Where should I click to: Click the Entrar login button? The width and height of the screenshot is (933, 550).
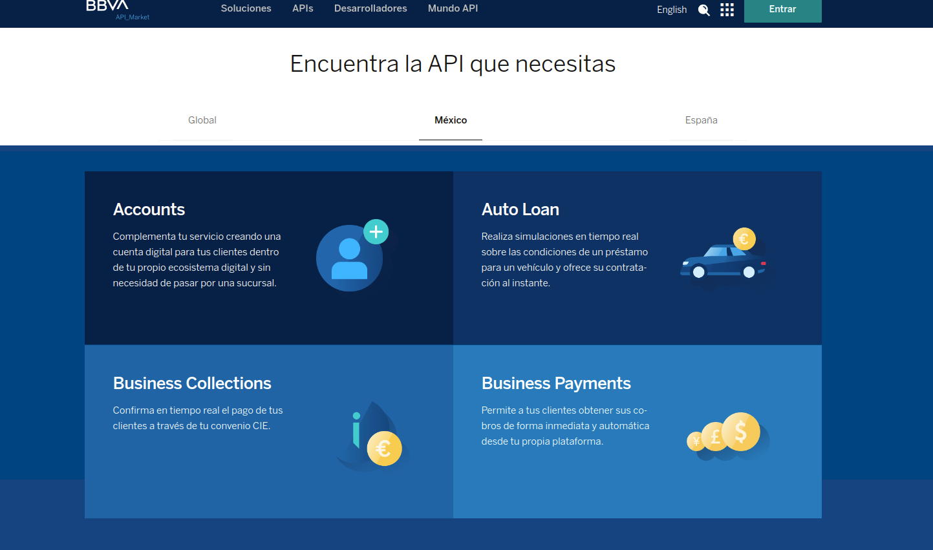(x=782, y=10)
